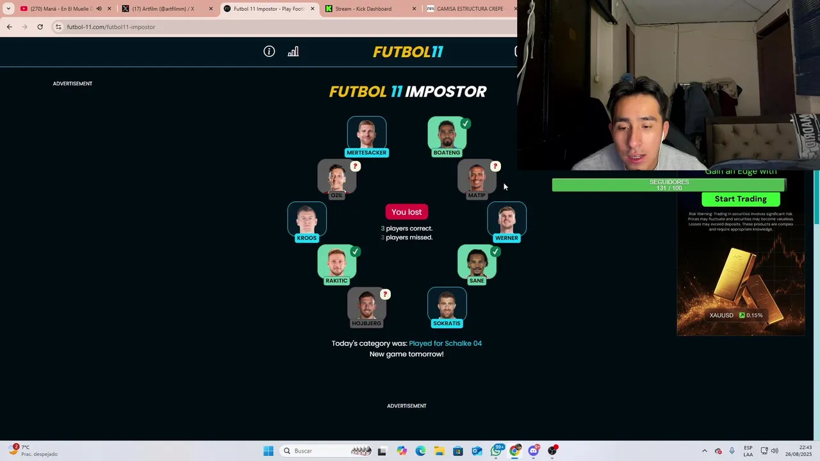The height and width of the screenshot is (461, 820).
Task: Close the Kick Dashboard tab
Action: (x=414, y=9)
